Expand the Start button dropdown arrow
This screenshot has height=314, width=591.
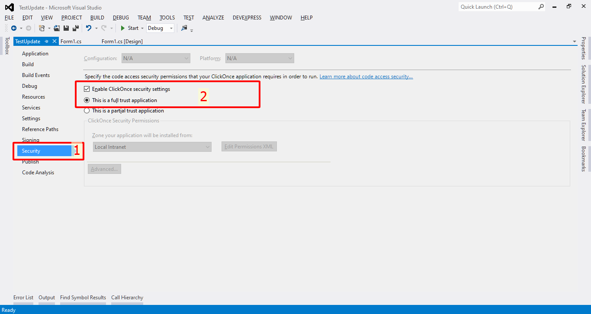(142, 28)
